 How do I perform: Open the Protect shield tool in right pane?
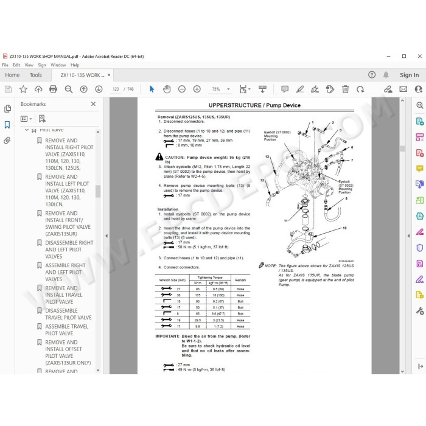(x=420, y=248)
